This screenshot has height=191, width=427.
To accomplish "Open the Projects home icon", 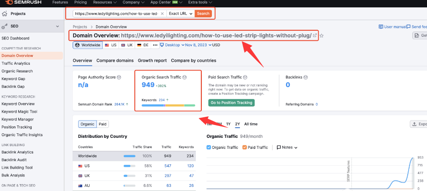I will coord(5,14).
